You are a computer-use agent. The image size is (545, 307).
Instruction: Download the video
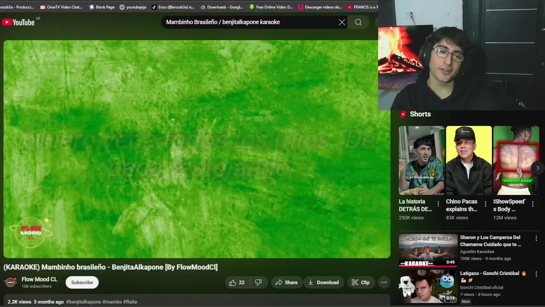pos(324,282)
